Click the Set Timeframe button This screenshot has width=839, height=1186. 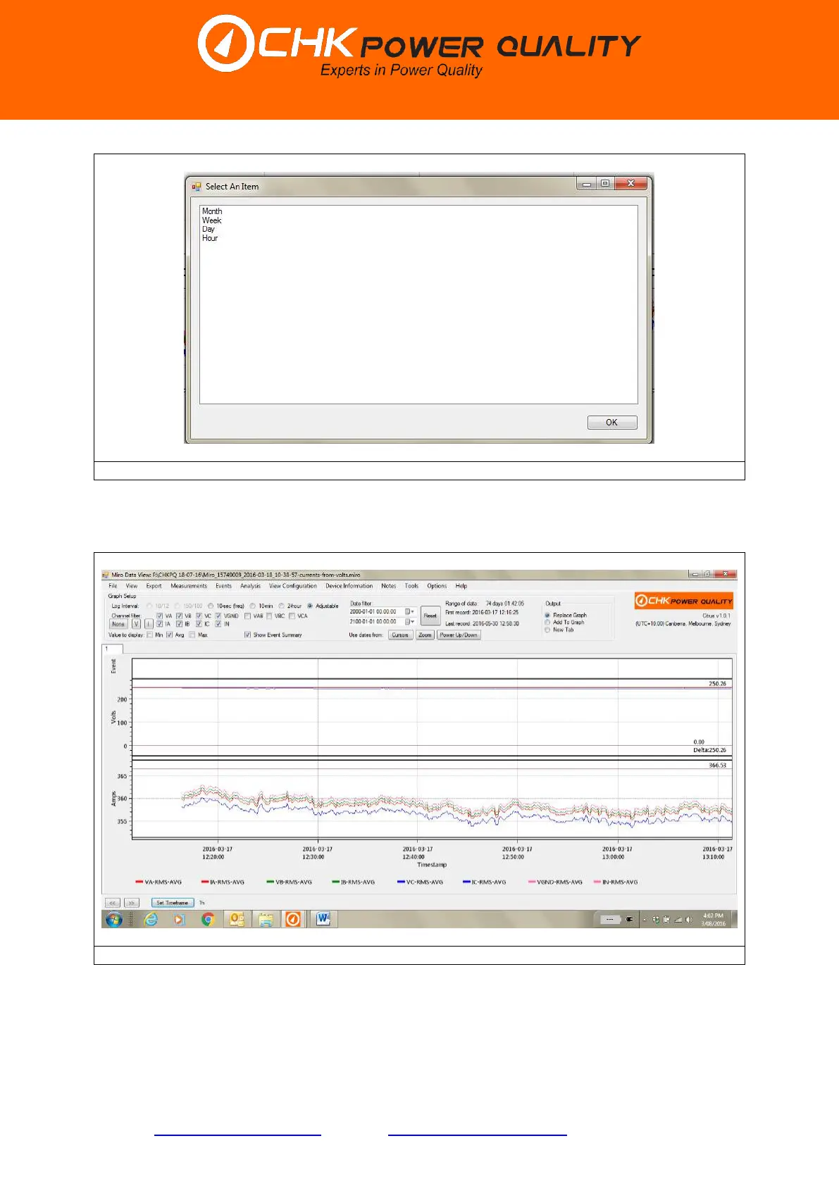(x=173, y=902)
